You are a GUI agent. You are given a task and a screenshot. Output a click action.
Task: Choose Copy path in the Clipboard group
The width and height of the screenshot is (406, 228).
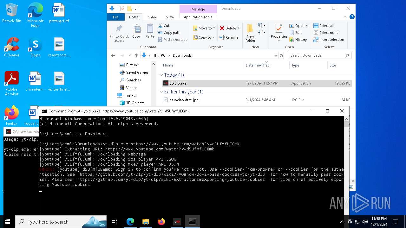169,33
